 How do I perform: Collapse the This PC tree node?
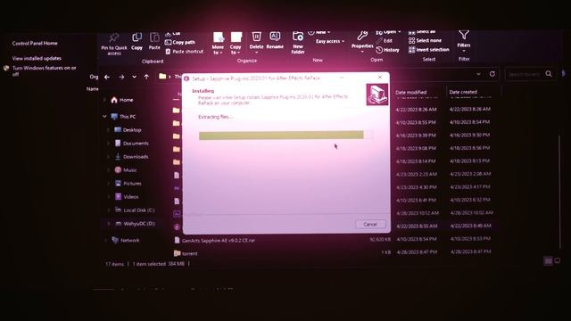[x=105, y=117]
